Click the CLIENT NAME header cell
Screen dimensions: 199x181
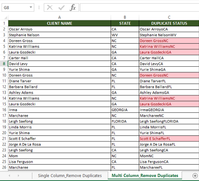click(x=59, y=24)
